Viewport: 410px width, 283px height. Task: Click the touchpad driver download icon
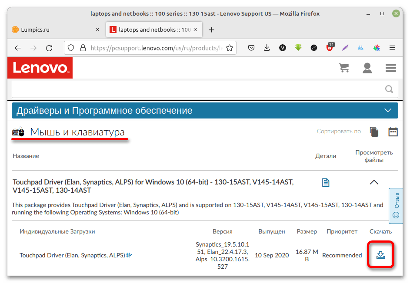tap(380, 255)
